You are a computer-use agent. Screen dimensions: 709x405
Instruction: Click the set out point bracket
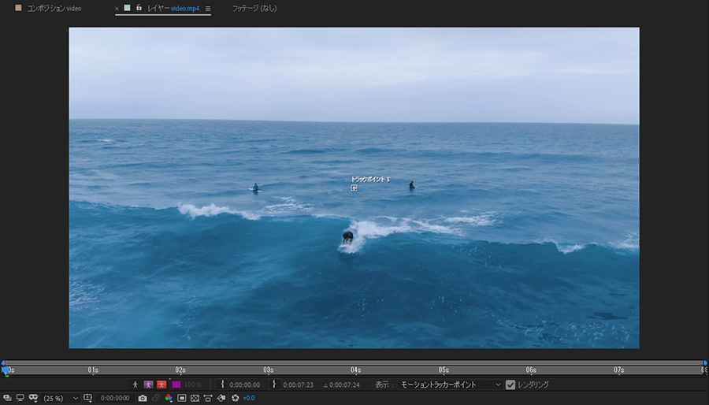pos(274,385)
